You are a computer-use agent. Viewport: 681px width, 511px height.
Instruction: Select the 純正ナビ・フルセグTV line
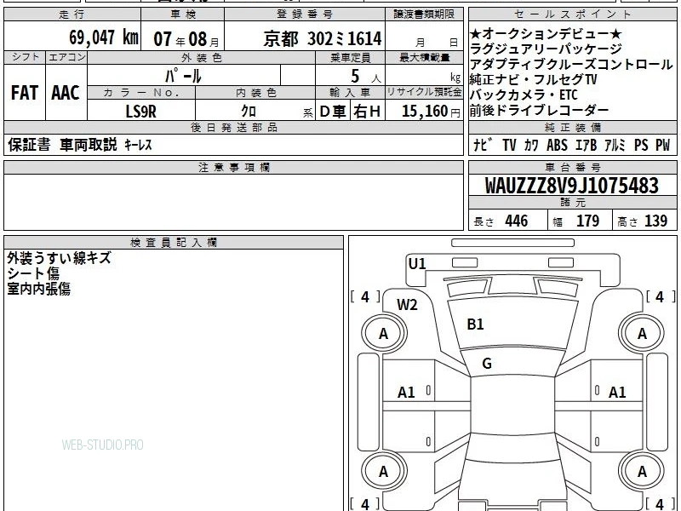tap(534, 79)
